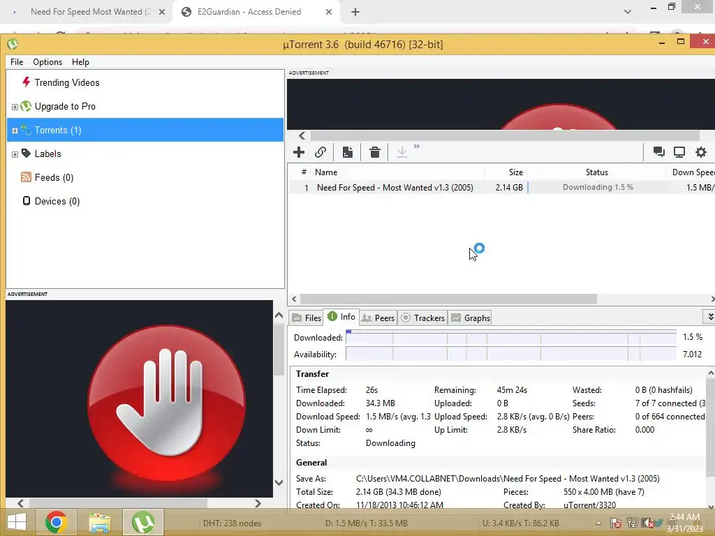Select the Need For Speed torrent row

click(501, 187)
